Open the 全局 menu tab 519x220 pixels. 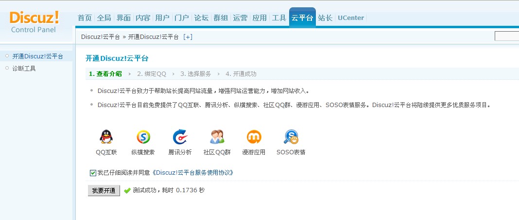pyautogui.click(x=104, y=18)
